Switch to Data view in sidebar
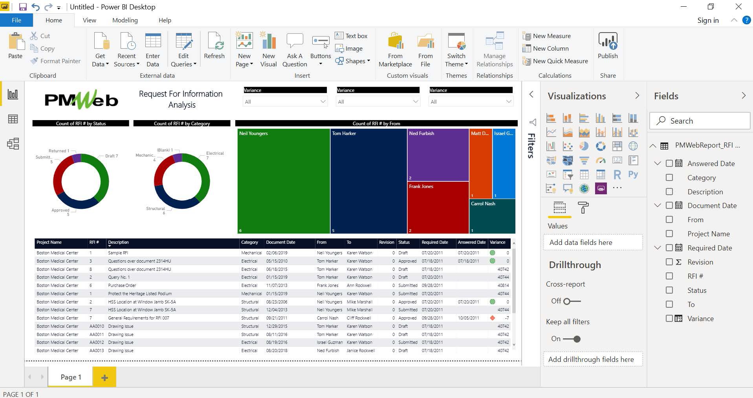The image size is (753, 398). point(13,119)
